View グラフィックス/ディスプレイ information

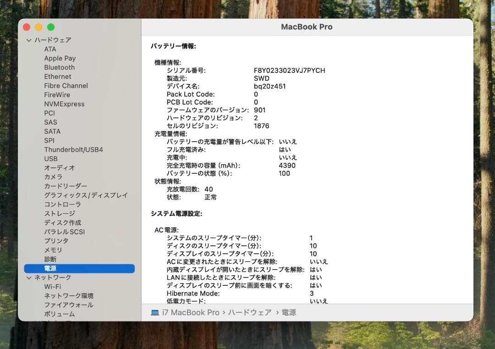(x=85, y=195)
